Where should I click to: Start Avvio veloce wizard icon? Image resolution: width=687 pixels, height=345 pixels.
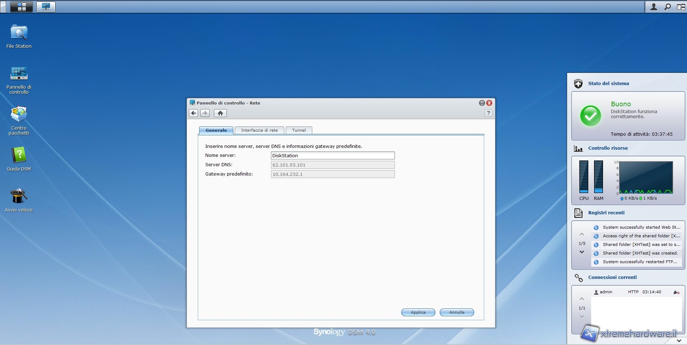[19, 197]
